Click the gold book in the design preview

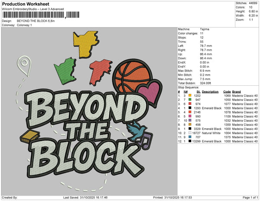pos(30,136)
